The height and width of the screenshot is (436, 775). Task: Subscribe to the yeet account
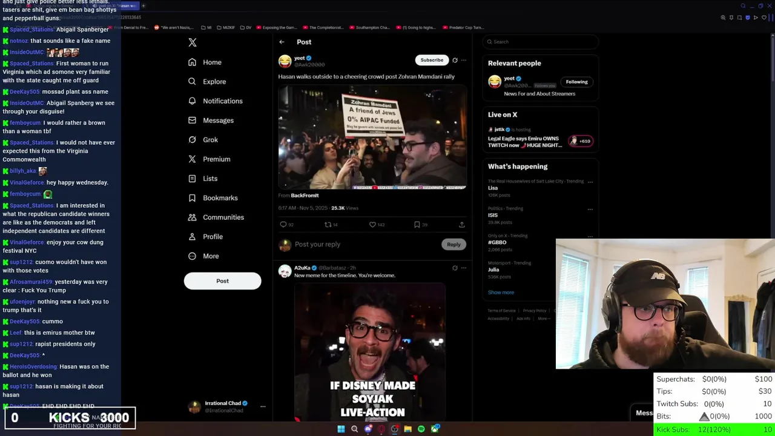coord(432,60)
